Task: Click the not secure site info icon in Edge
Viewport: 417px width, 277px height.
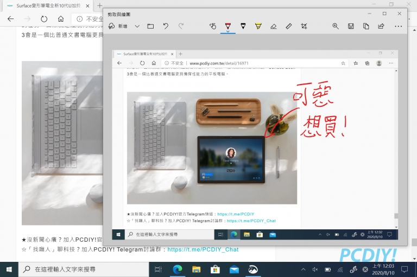Action: (x=79, y=19)
